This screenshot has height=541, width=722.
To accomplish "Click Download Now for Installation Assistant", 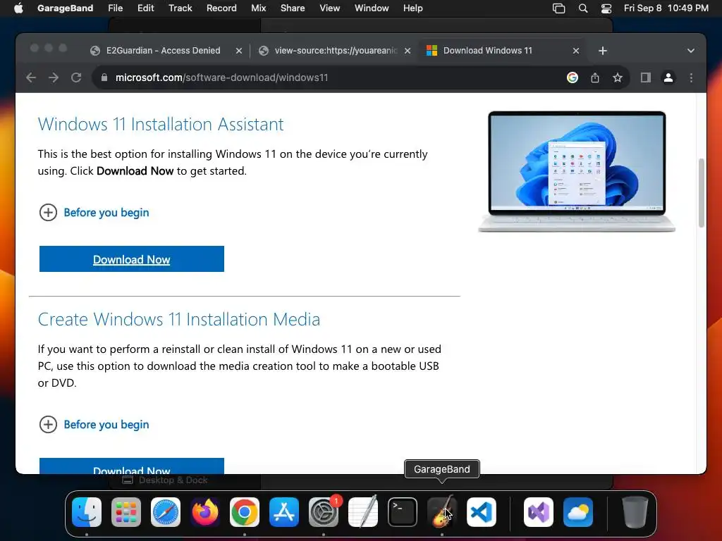I will point(132,259).
